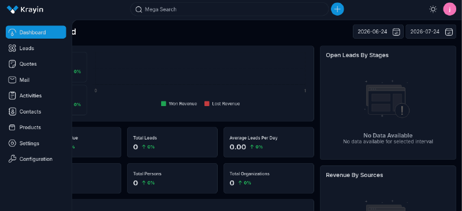The image size is (462, 211).
Task: Click the Settings gear icon in sidebar
Action: coord(12,144)
